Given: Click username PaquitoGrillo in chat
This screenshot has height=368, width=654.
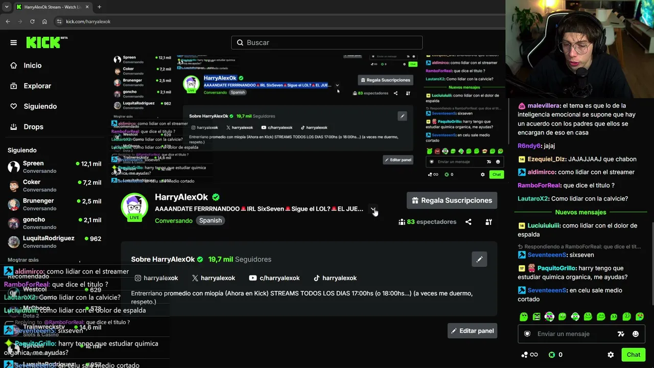Looking at the screenshot, I should [x=557, y=268].
